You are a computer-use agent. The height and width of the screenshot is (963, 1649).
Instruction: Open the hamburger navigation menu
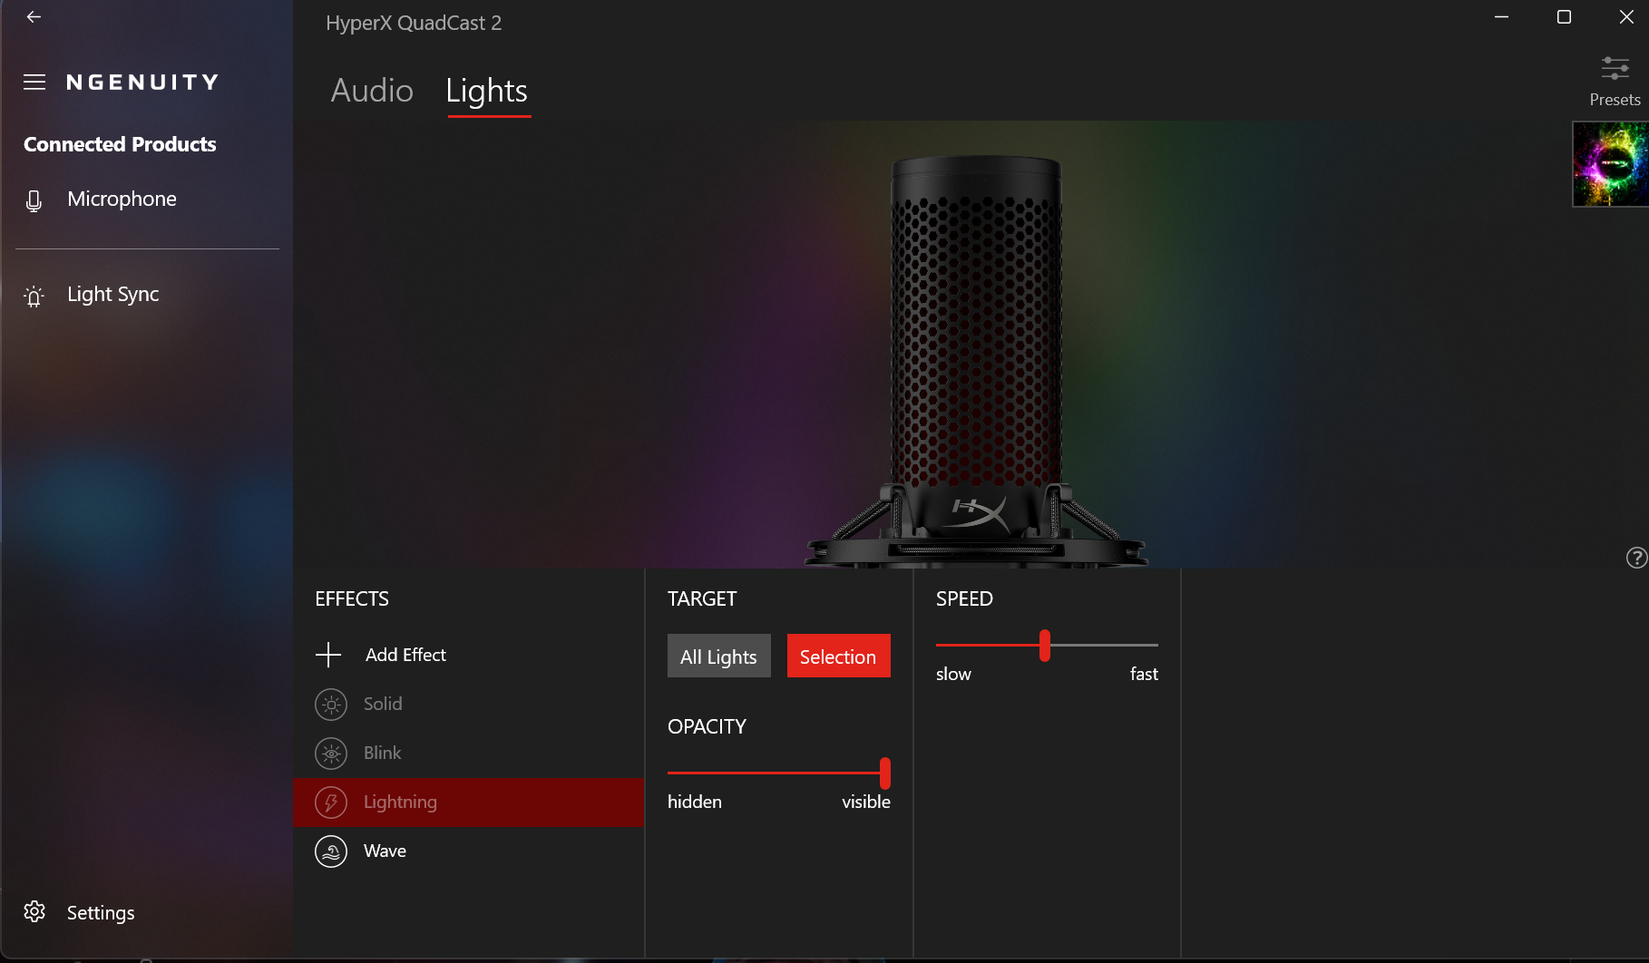(x=34, y=83)
